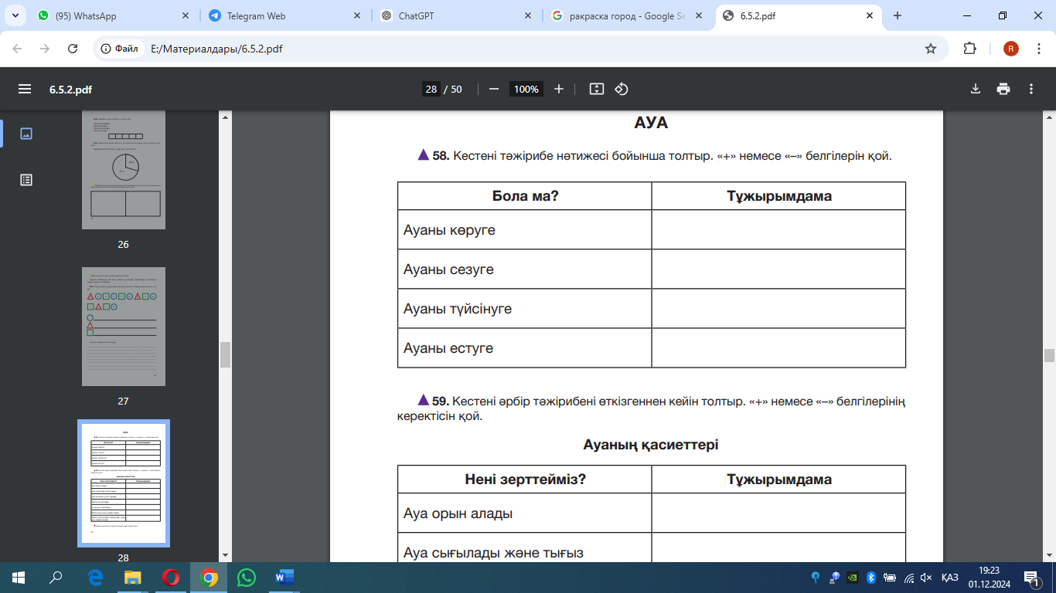Viewport: 1056px width, 593px height.
Task: Switch to the ChatGPT tab
Action: [456, 15]
